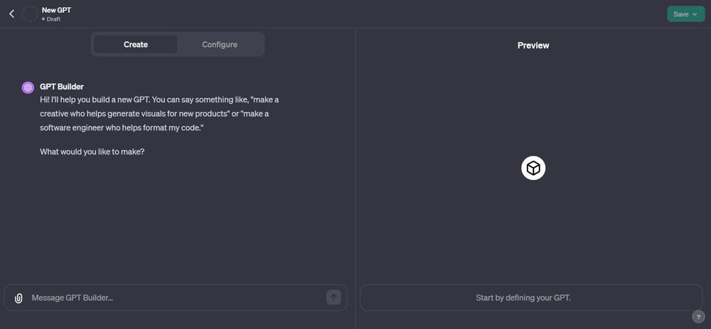Focus the Message GPT Builder input field
711x329 pixels.
(176, 298)
